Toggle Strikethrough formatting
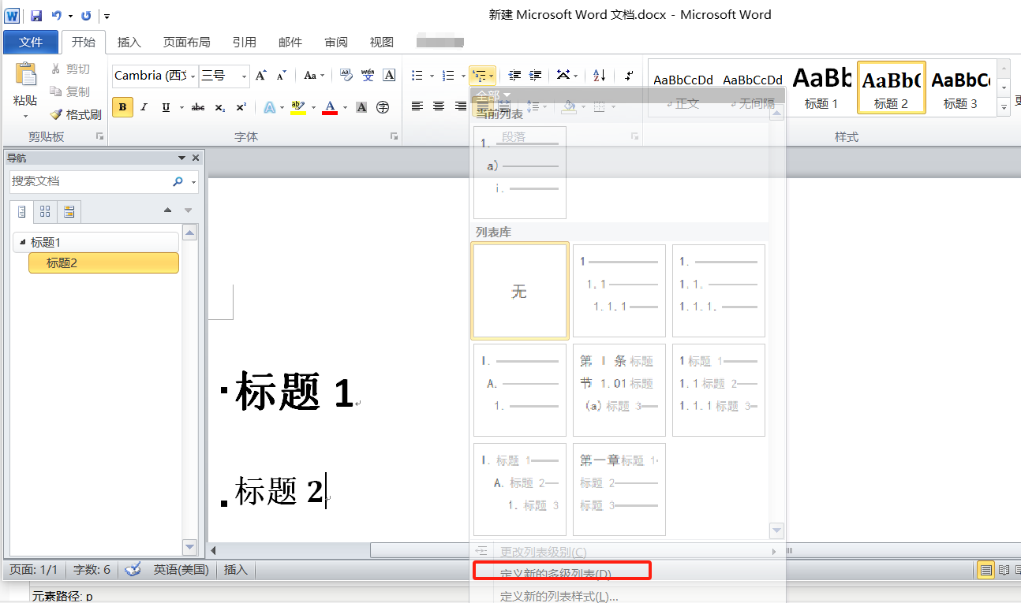1021x603 pixels. [198, 107]
